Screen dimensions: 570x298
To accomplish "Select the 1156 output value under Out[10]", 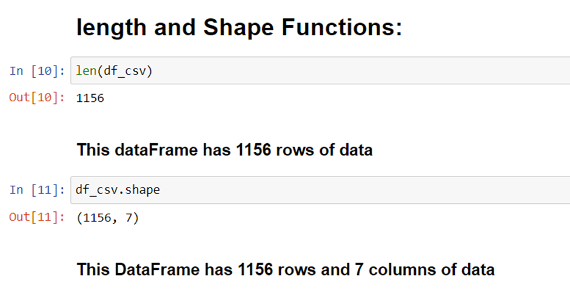I will (90, 98).
